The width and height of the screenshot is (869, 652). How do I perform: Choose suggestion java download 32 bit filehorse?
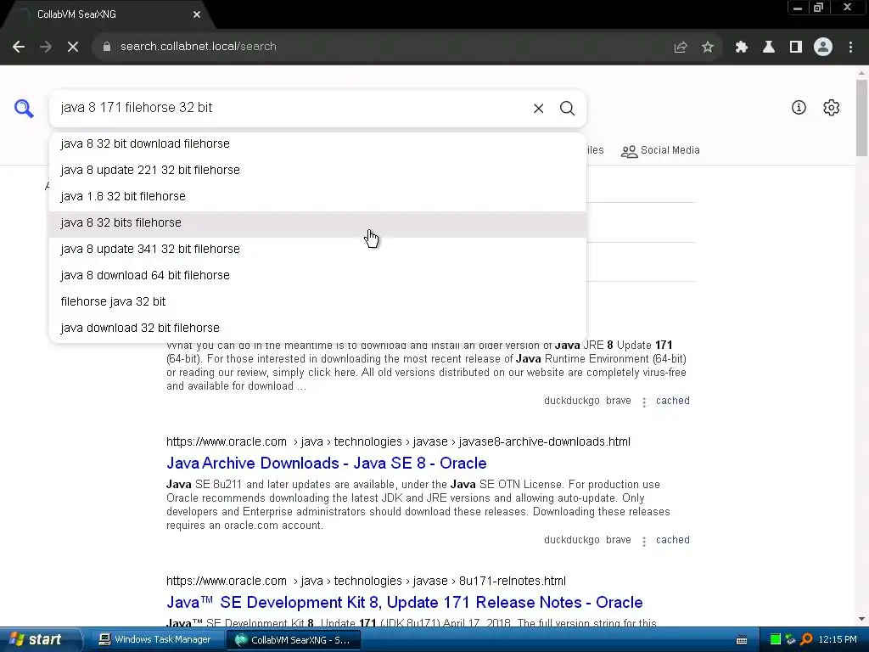click(x=317, y=329)
